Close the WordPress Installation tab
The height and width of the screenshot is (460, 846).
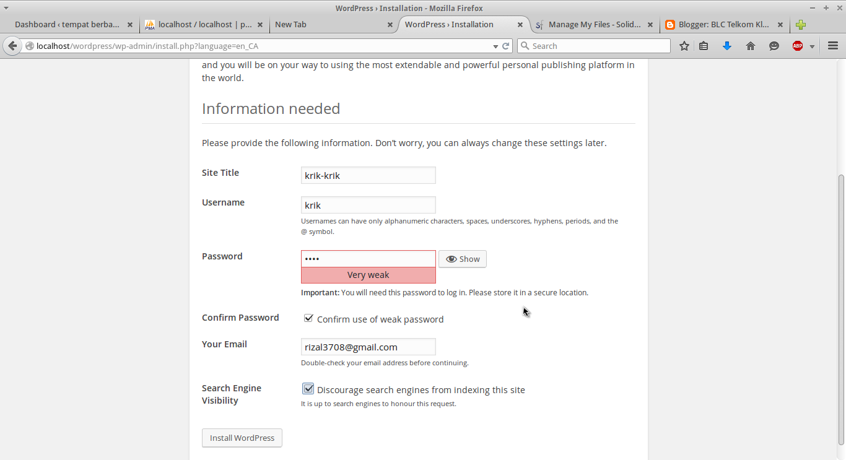[520, 25]
